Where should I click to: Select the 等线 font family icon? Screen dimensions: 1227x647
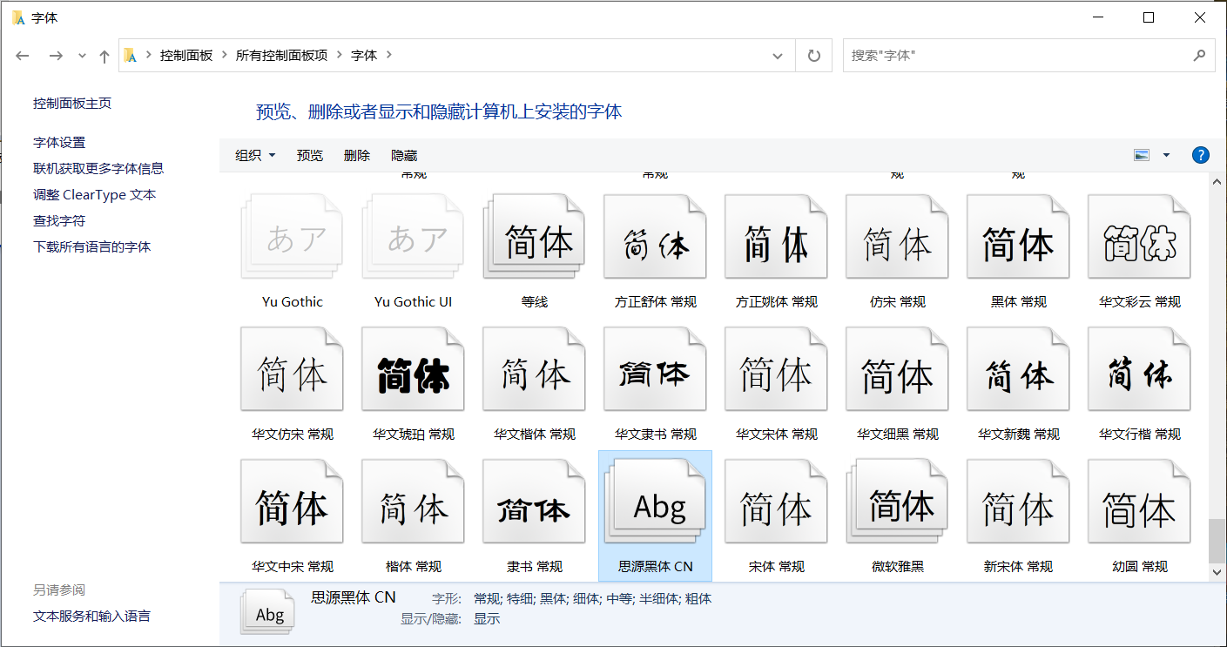534,237
